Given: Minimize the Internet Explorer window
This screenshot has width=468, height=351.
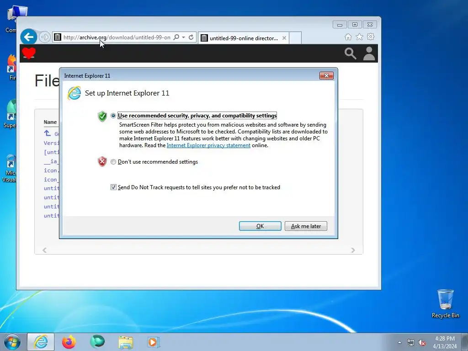Looking at the screenshot, I should [x=340, y=25].
